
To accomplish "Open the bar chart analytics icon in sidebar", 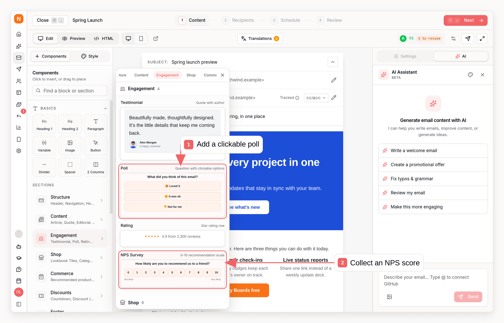I will pyautogui.click(x=19, y=127).
